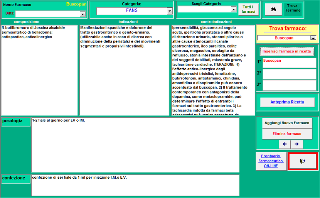Click the indicazioni text box
This screenshot has height=198, width=320.
(125, 70)
